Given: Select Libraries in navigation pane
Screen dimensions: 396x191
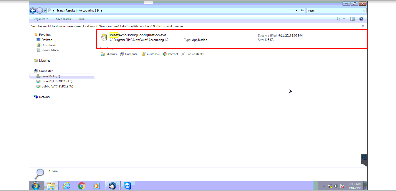Looking at the screenshot, I should pos(42,60).
